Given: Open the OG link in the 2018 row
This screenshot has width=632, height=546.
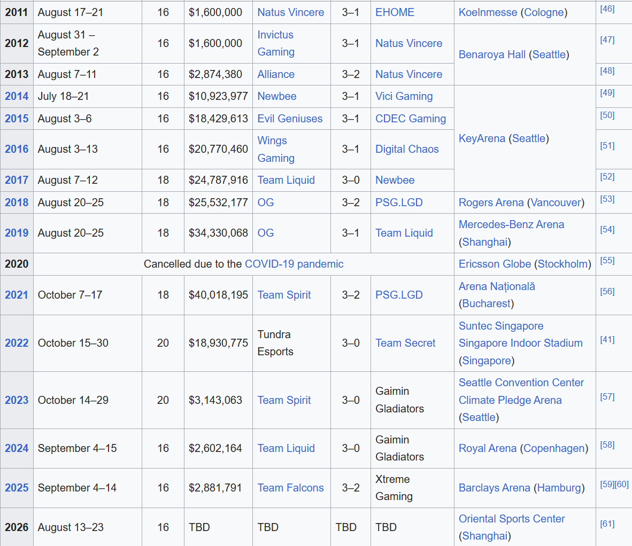Looking at the screenshot, I should [x=266, y=202].
